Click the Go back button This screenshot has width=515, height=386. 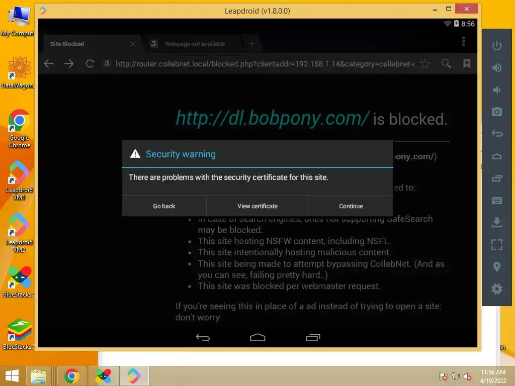[x=164, y=206]
